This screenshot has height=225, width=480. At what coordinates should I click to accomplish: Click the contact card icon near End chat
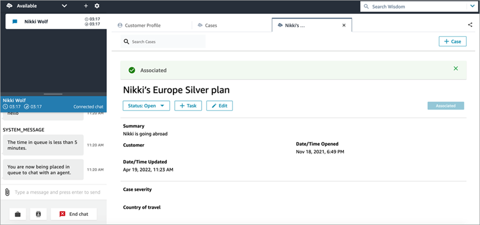pyautogui.click(x=38, y=214)
